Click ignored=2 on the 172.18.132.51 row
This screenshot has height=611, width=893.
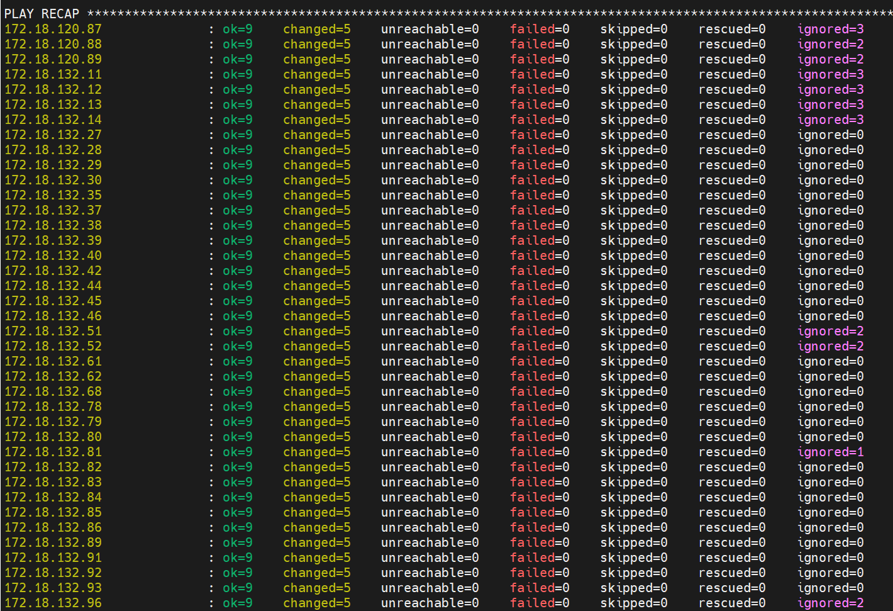point(831,331)
